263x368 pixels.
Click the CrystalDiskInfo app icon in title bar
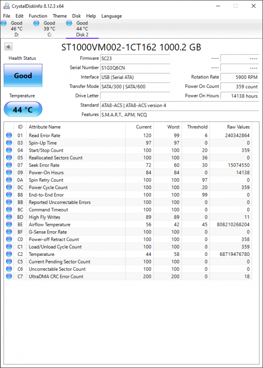(6, 6)
